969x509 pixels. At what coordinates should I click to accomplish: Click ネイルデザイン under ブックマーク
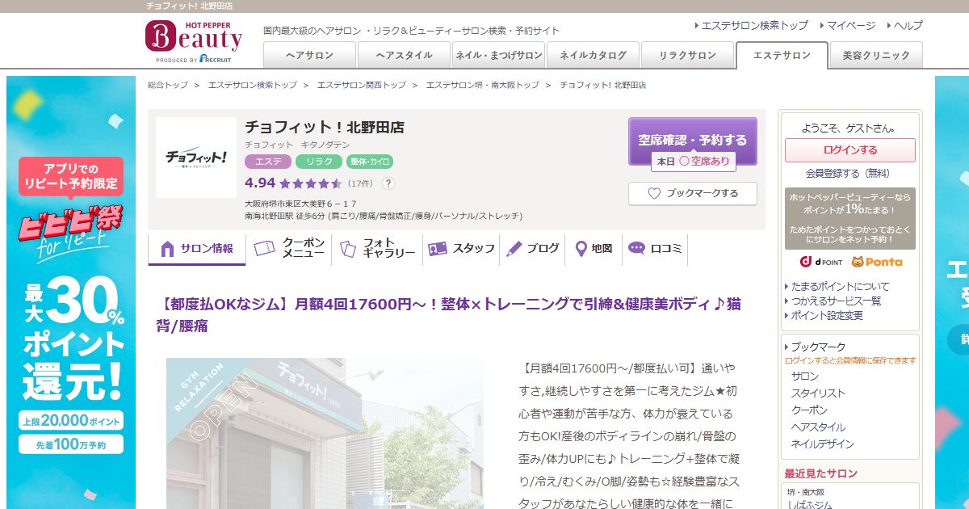[822, 444]
